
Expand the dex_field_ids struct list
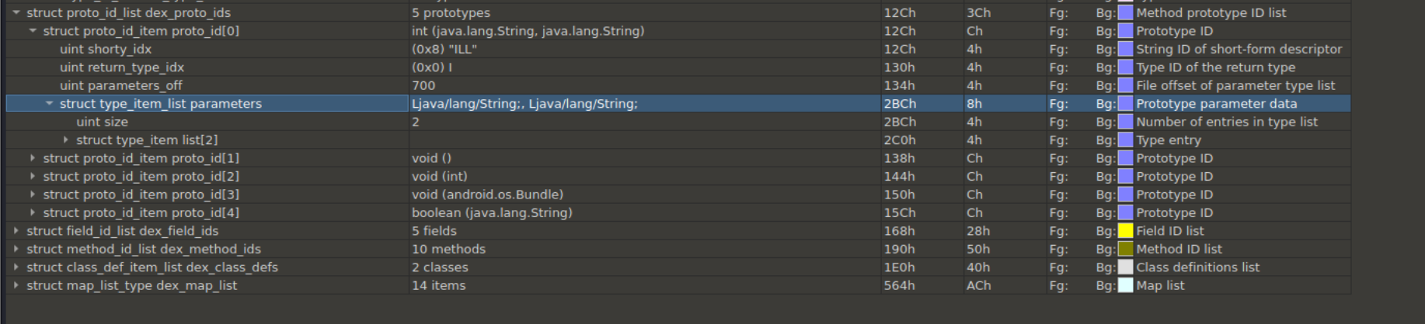(16, 231)
